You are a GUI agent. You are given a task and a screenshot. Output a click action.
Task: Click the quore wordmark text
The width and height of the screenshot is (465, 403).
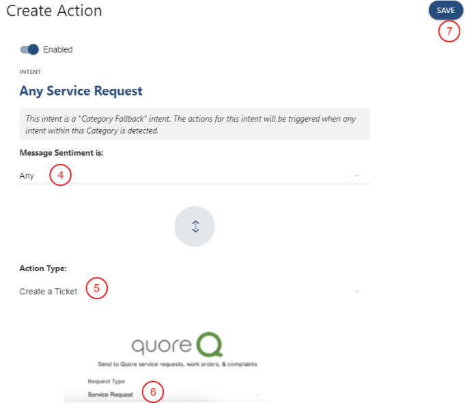[x=160, y=346]
